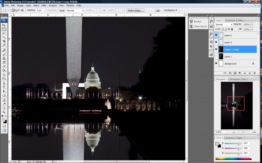Open the Workspace dropdown
The height and width of the screenshot is (163, 262).
[170, 10]
